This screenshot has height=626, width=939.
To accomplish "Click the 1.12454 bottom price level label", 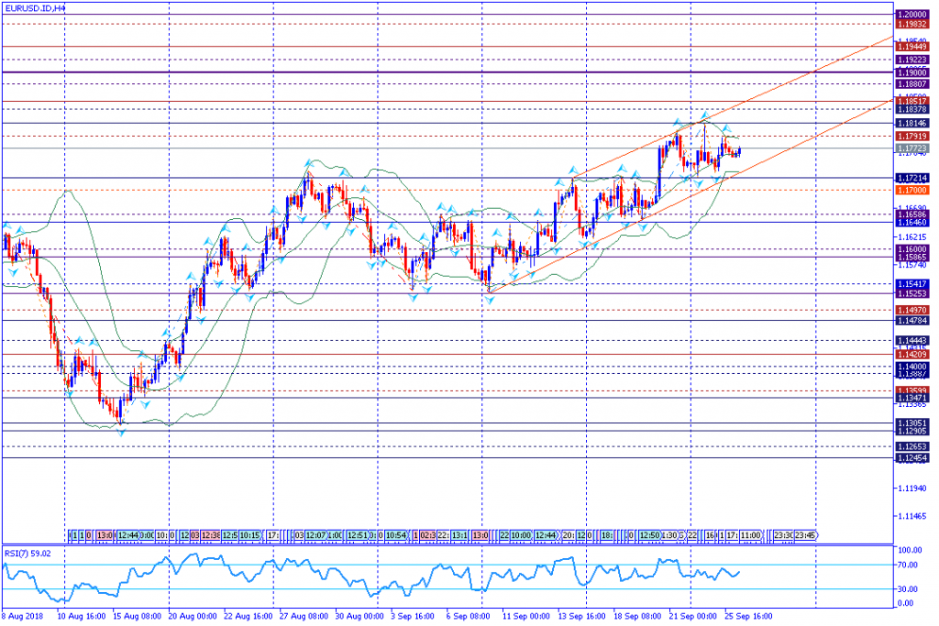I will (x=911, y=457).
